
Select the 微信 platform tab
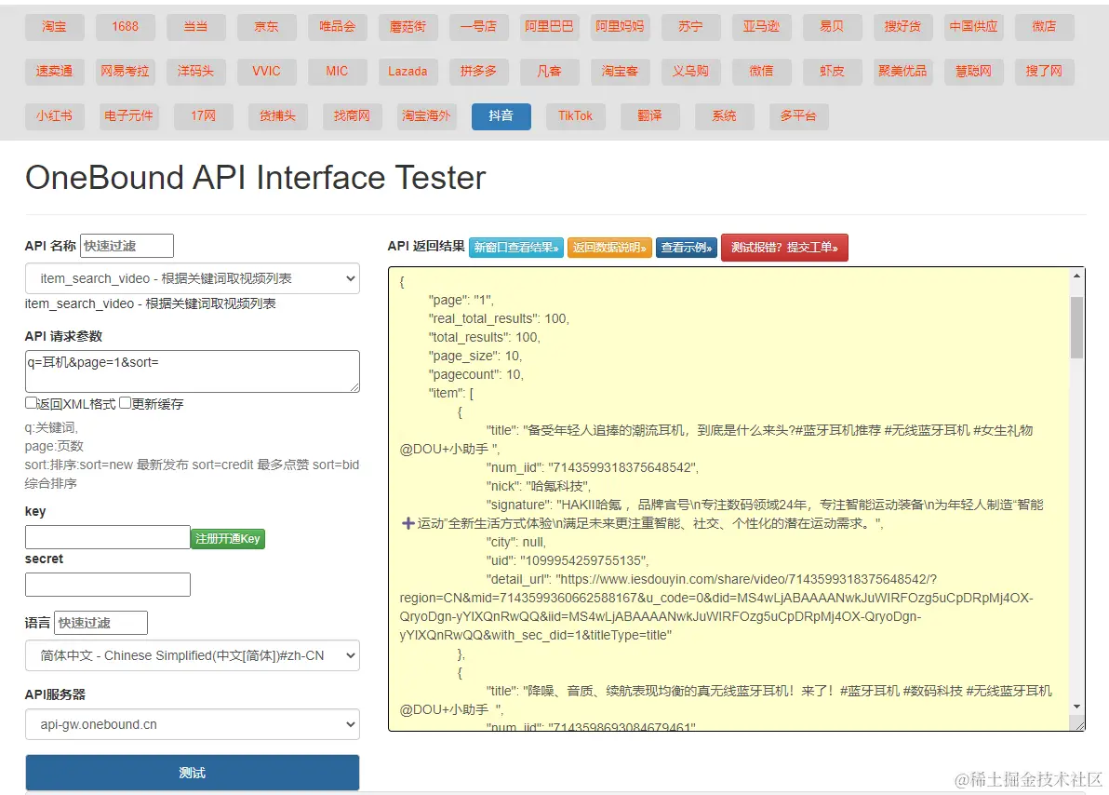[x=762, y=72]
